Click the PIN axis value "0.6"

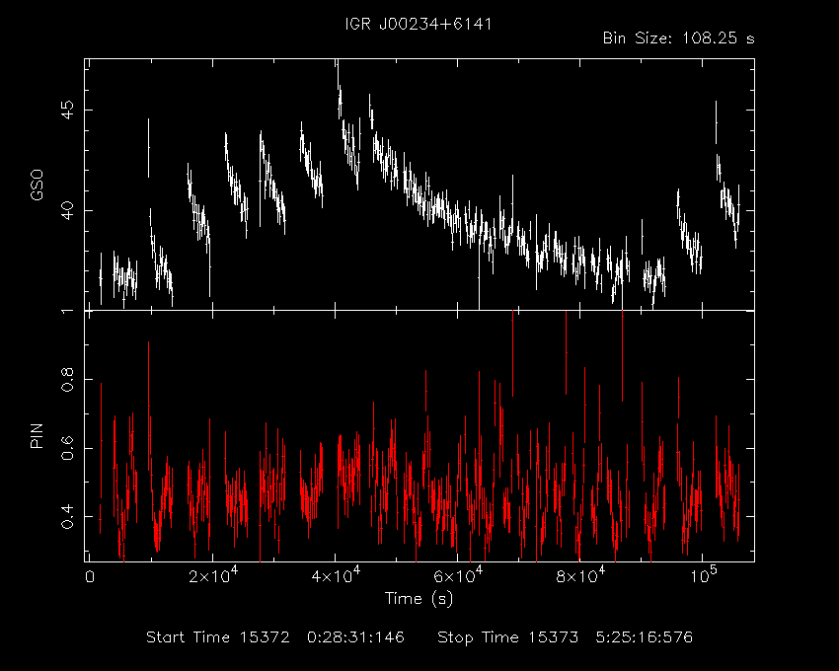[67, 448]
